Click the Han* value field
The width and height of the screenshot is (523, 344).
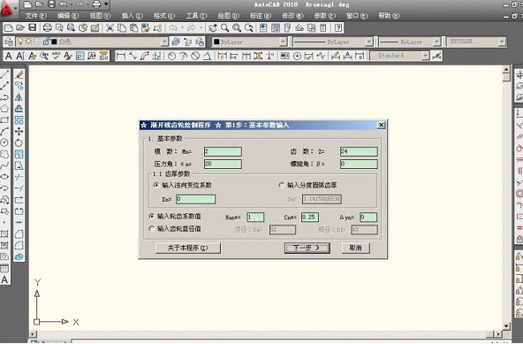255,217
